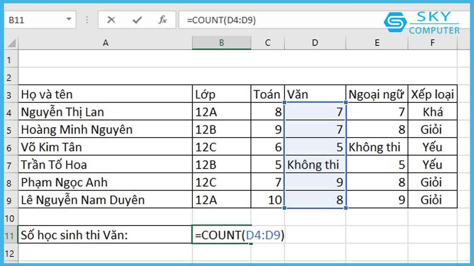
Task: Select class cell 12A for Nguyễn Thị Lan
Action: (x=221, y=112)
